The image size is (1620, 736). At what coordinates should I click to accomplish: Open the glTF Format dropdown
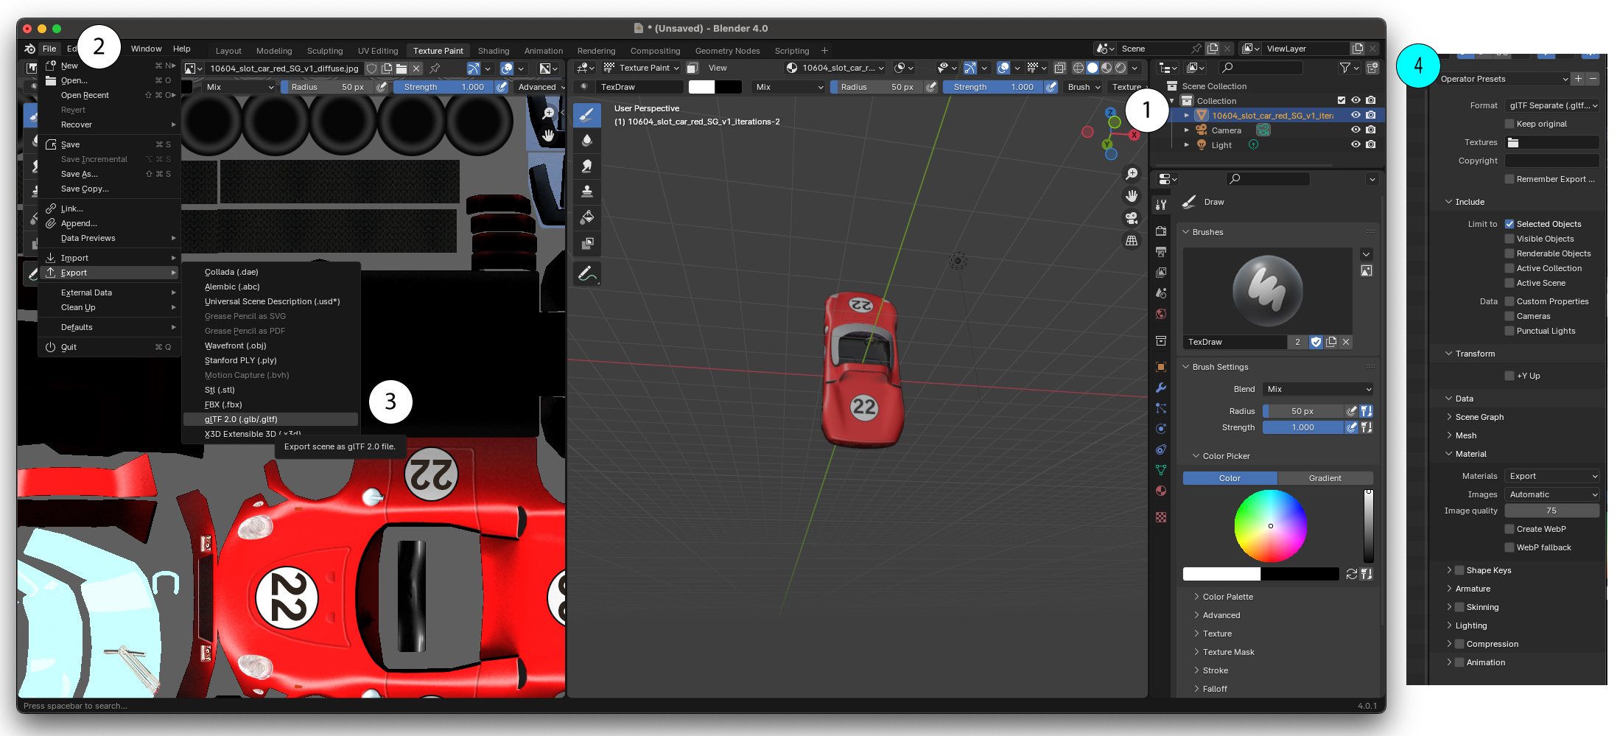point(1552,105)
